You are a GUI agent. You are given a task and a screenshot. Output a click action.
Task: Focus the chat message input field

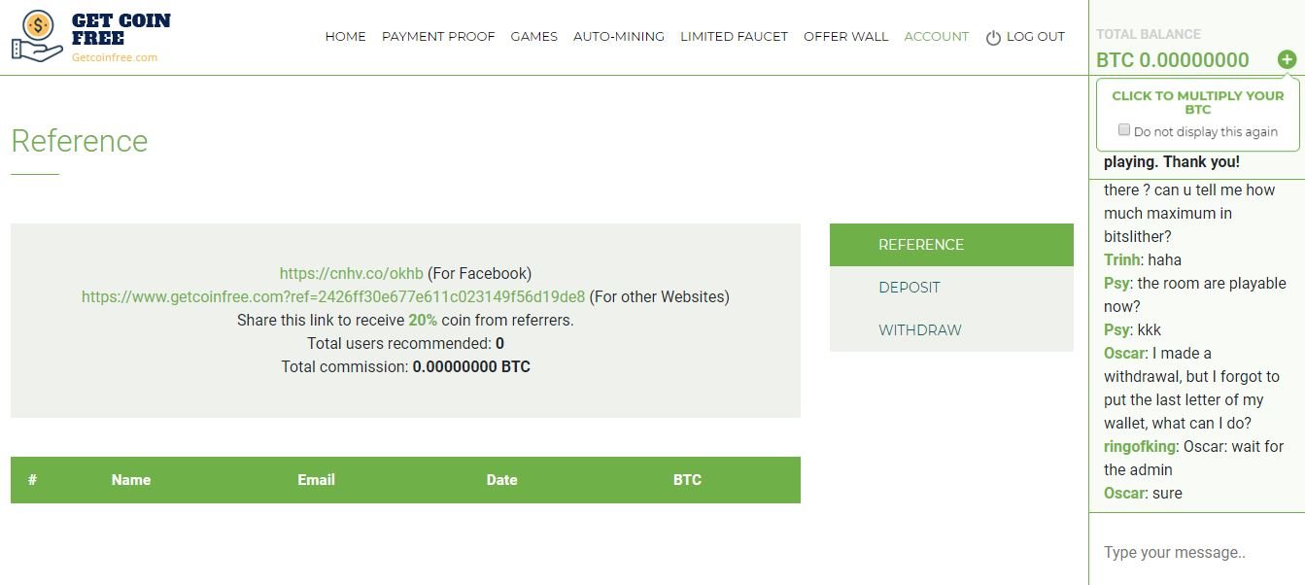click(1195, 552)
